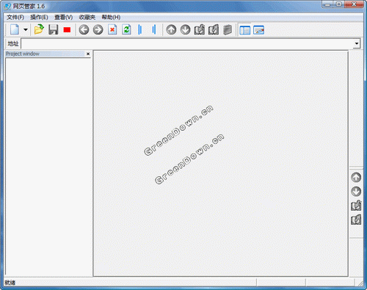Click the right sidebar up arrow icon
This screenshot has width=367, height=290.
pos(356,177)
